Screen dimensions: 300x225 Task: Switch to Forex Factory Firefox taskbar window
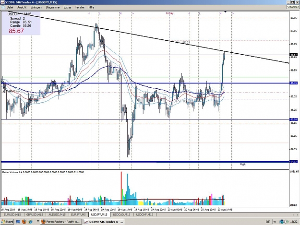[x=61, y=222]
